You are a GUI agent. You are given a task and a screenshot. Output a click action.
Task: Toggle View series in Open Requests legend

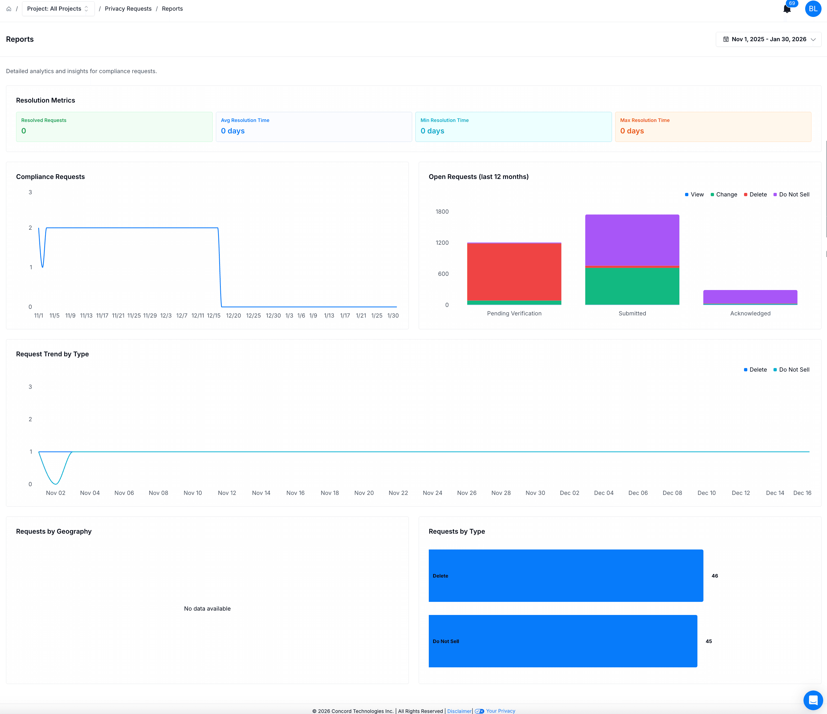(x=694, y=195)
